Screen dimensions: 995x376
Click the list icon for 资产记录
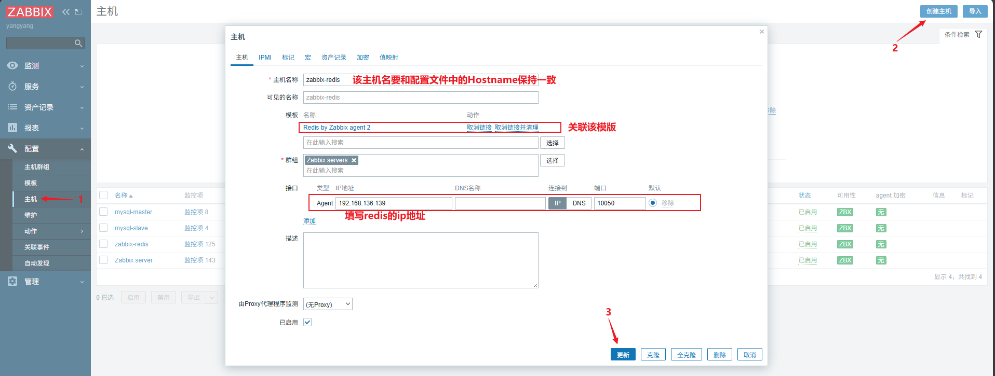[x=12, y=107]
